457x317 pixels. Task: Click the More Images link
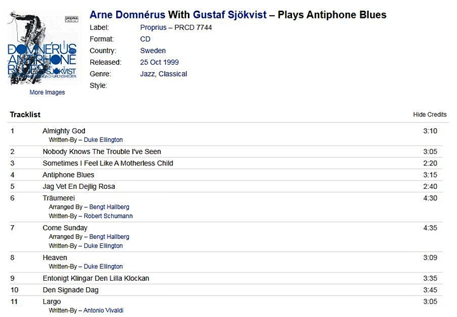[x=47, y=93]
